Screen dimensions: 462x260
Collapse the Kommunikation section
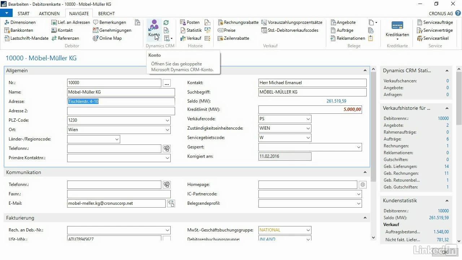(x=365, y=173)
